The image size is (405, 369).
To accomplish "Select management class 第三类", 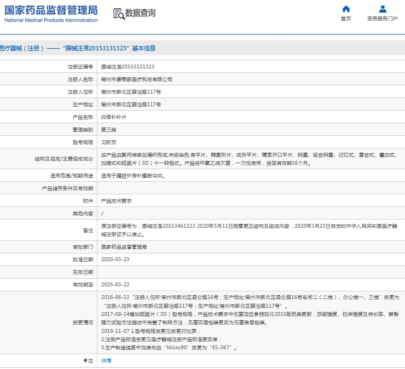I will [x=108, y=130].
